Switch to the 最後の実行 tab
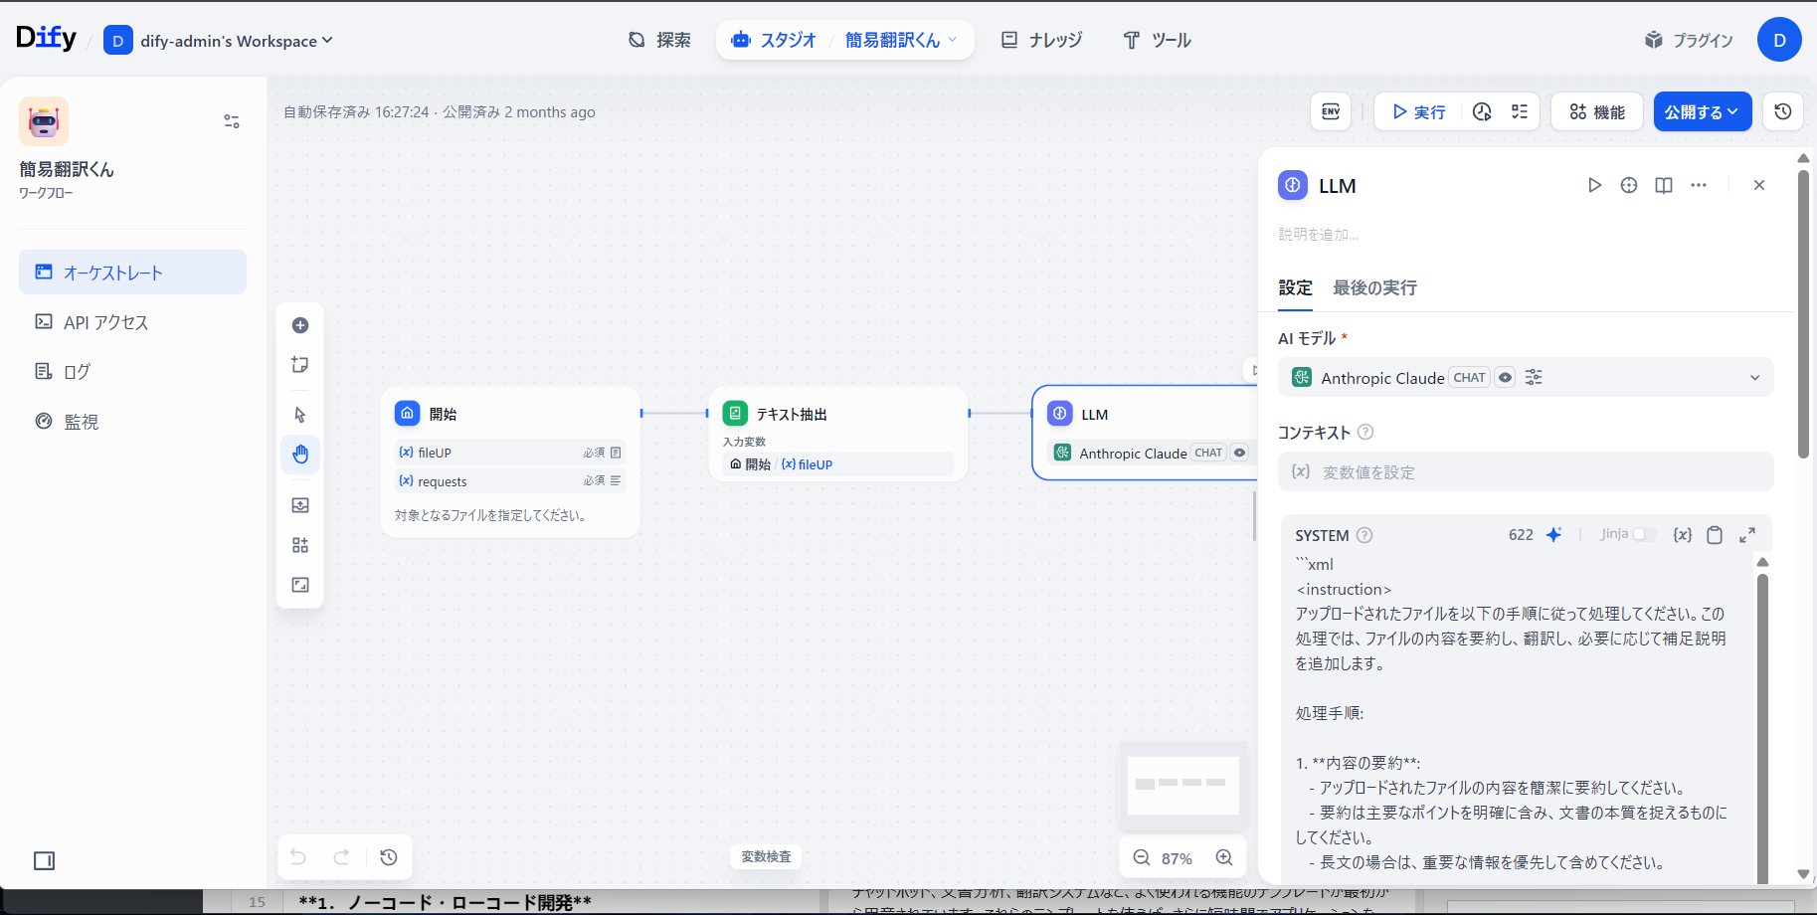This screenshot has width=1817, height=915. [1374, 288]
